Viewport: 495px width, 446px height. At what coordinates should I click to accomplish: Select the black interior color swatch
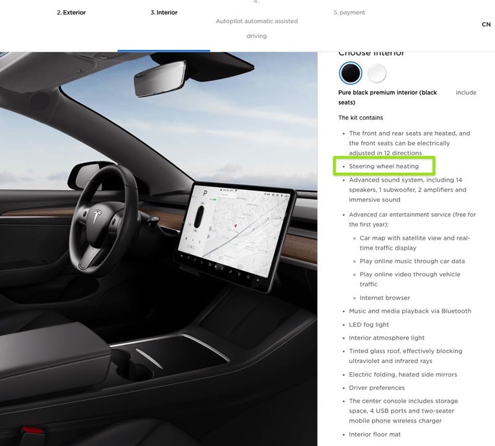350,73
